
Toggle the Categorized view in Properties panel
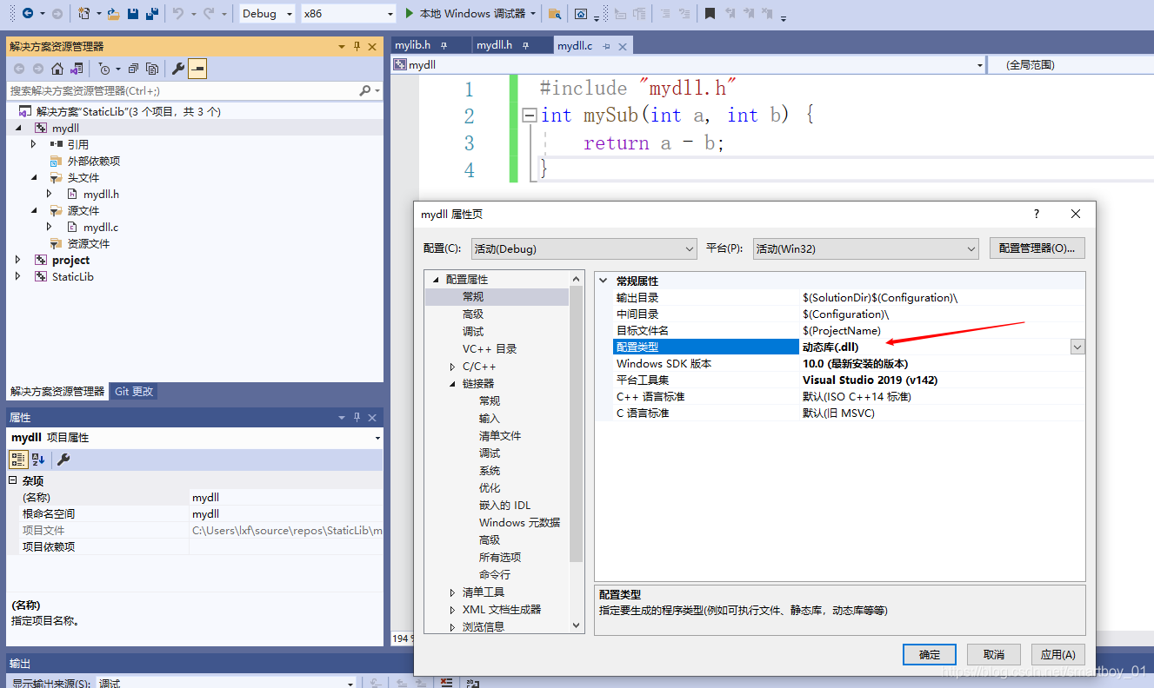coord(18,460)
